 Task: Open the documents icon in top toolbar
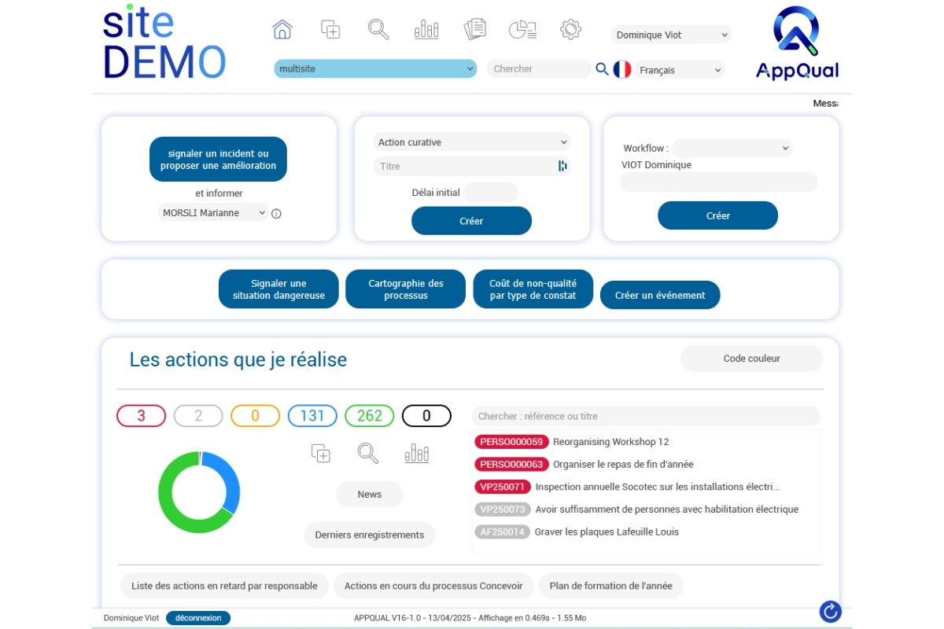pos(474,30)
